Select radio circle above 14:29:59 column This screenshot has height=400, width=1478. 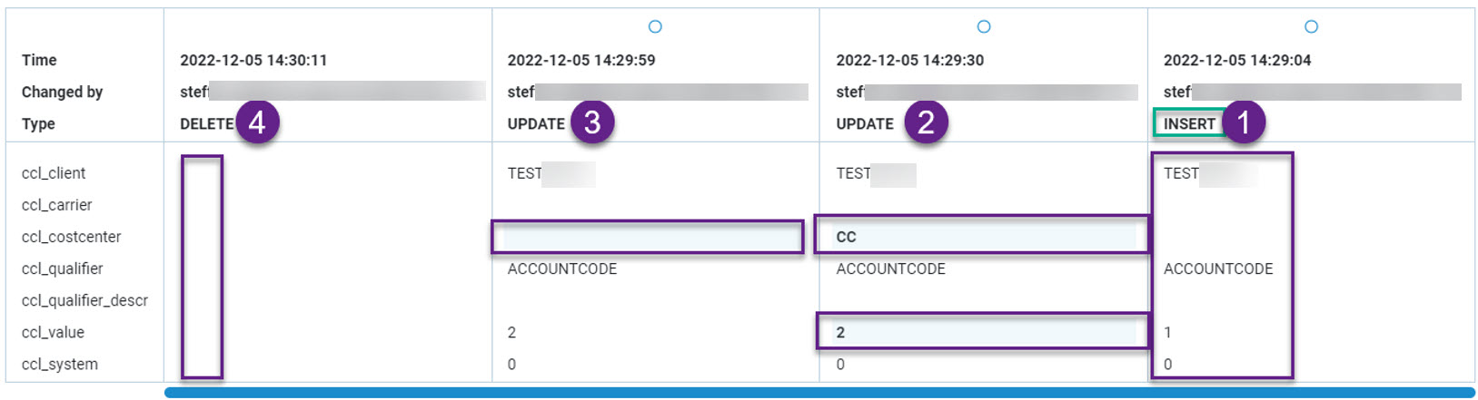coord(655,27)
